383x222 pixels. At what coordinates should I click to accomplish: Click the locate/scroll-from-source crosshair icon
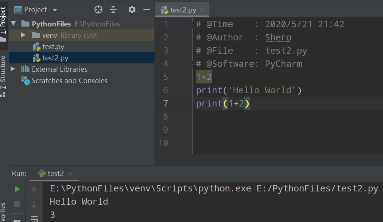[x=98, y=10]
